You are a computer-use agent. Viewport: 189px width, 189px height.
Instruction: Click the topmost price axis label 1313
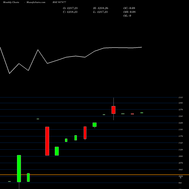tap(181, 98)
